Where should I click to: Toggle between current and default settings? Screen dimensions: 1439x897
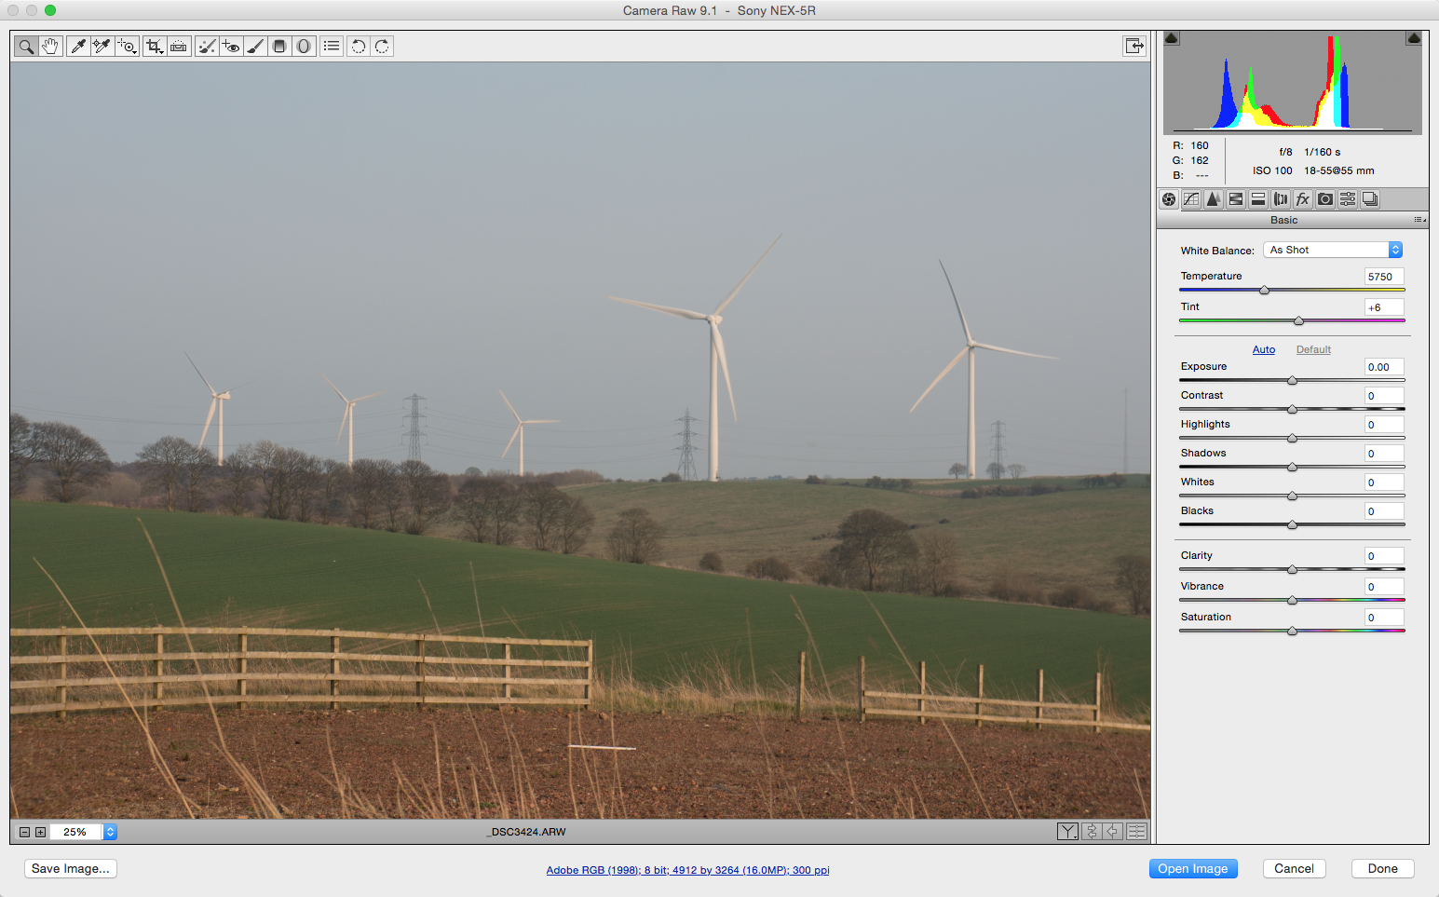pyautogui.click(x=1136, y=831)
